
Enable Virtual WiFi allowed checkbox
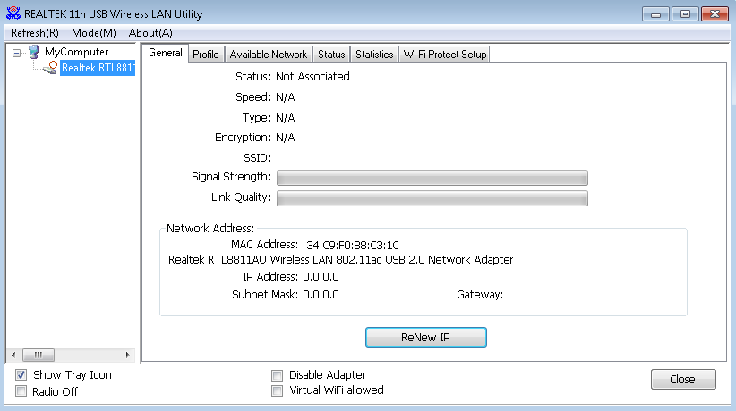[277, 390]
